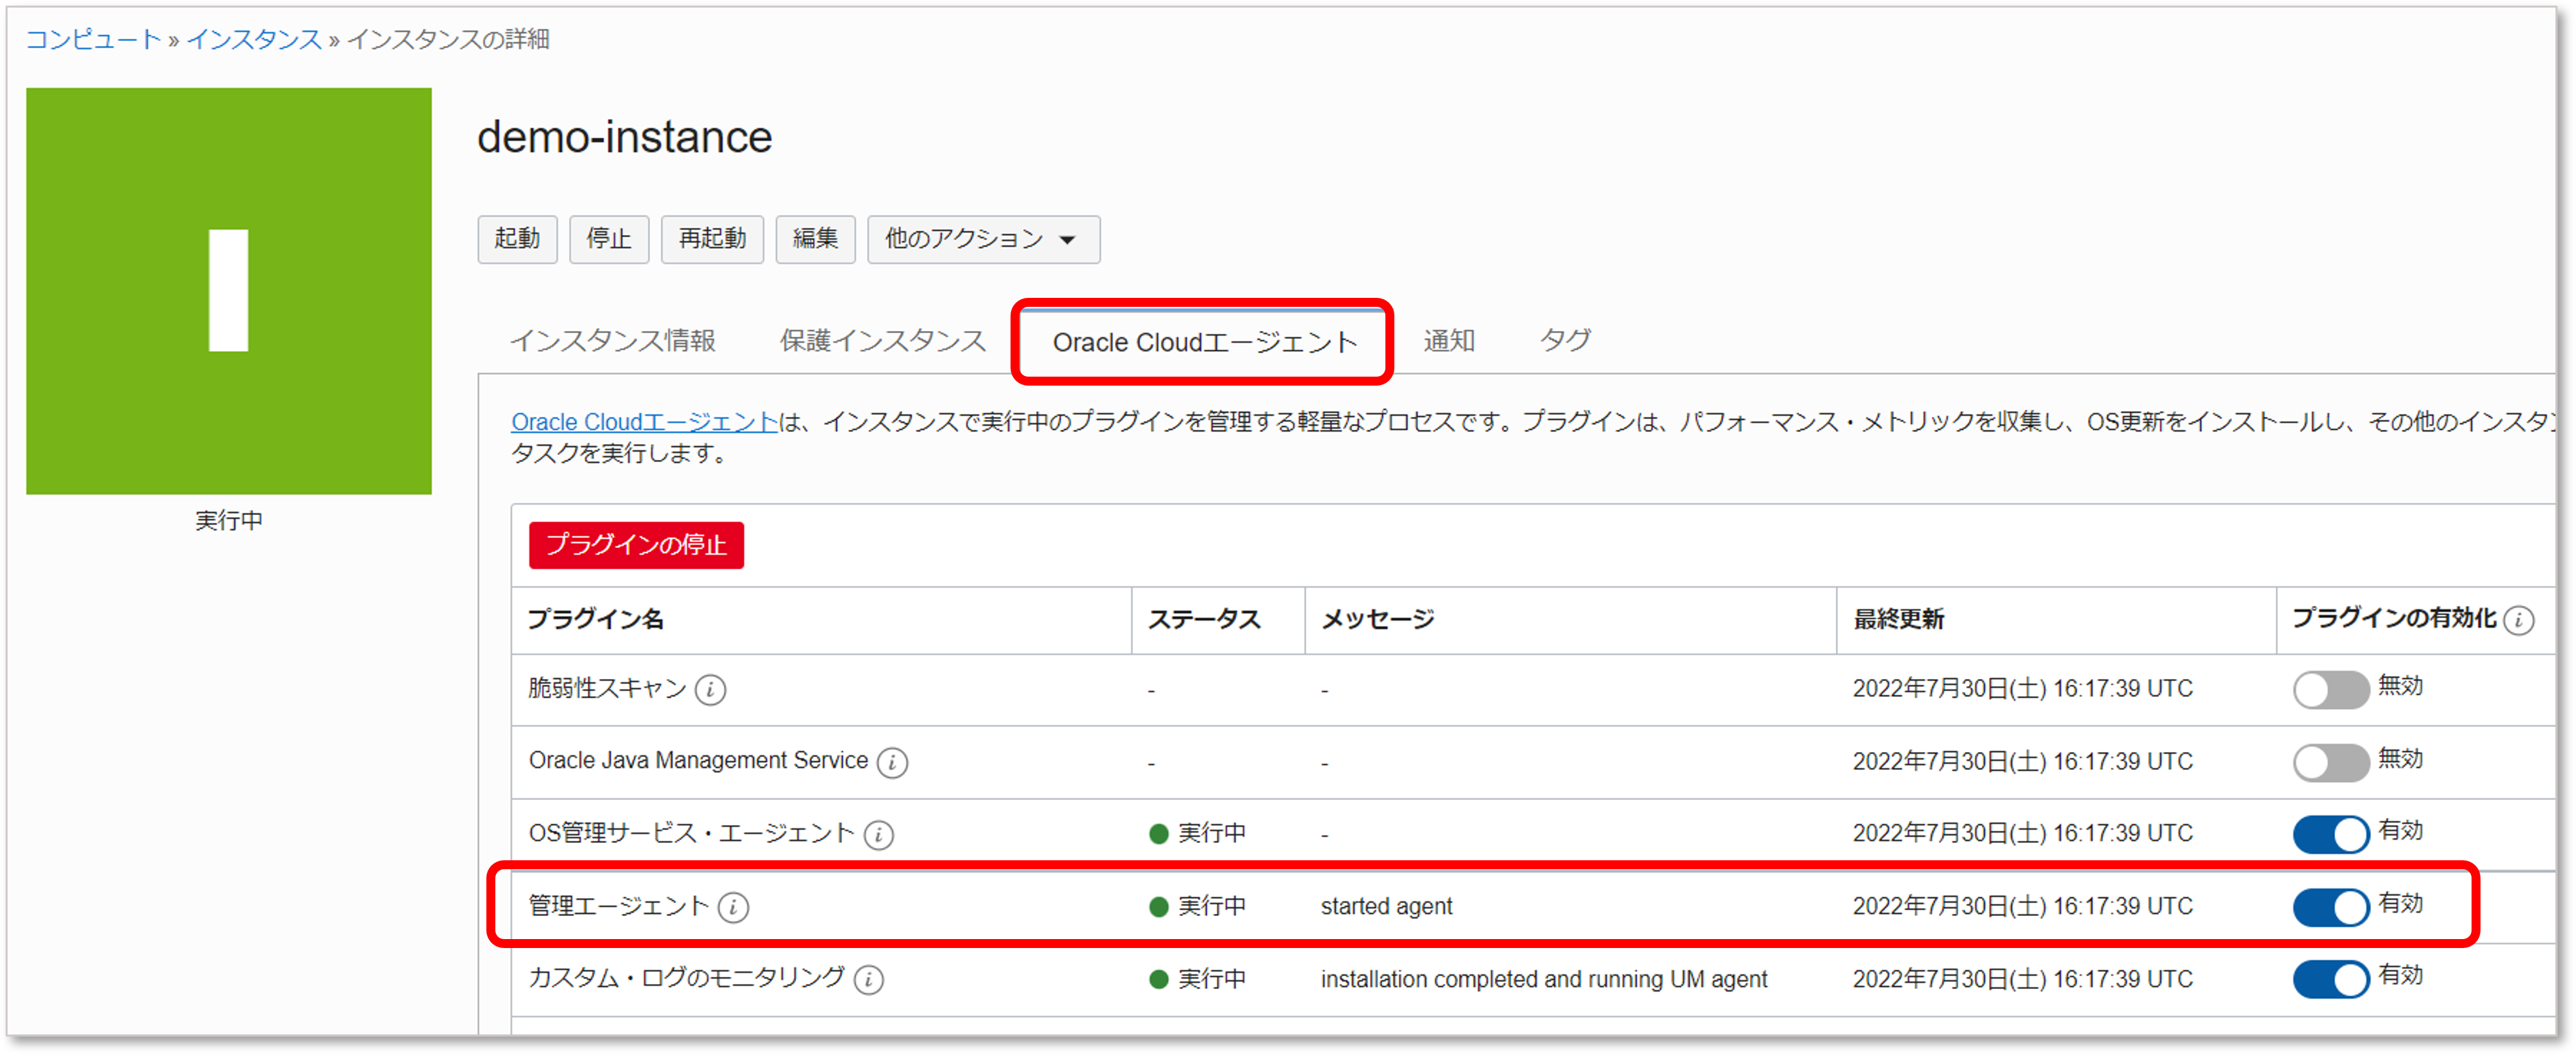Open the 保護インスタンス tab
This screenshot has width=2576, height=1055.
[x=882, y=341]
